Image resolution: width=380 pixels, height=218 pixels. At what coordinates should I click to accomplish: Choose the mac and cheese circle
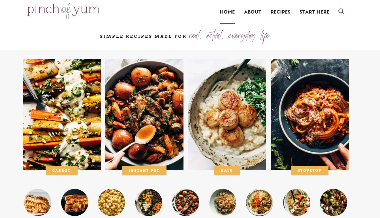pyautogui.click(x=112, y=202)
